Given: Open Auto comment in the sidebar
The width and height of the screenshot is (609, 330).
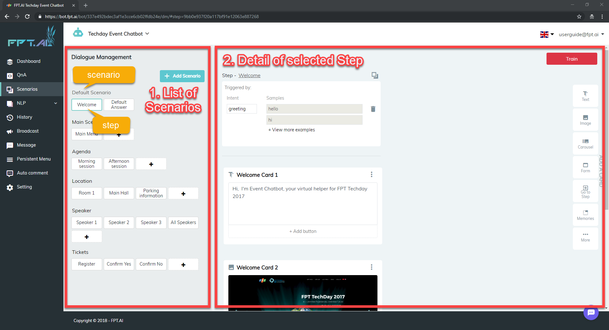Looking at the screenshot, I should [x=32, y=173].
